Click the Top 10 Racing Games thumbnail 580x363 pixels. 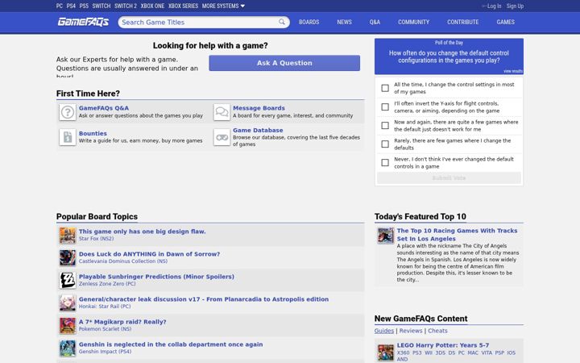coord(385,236)
